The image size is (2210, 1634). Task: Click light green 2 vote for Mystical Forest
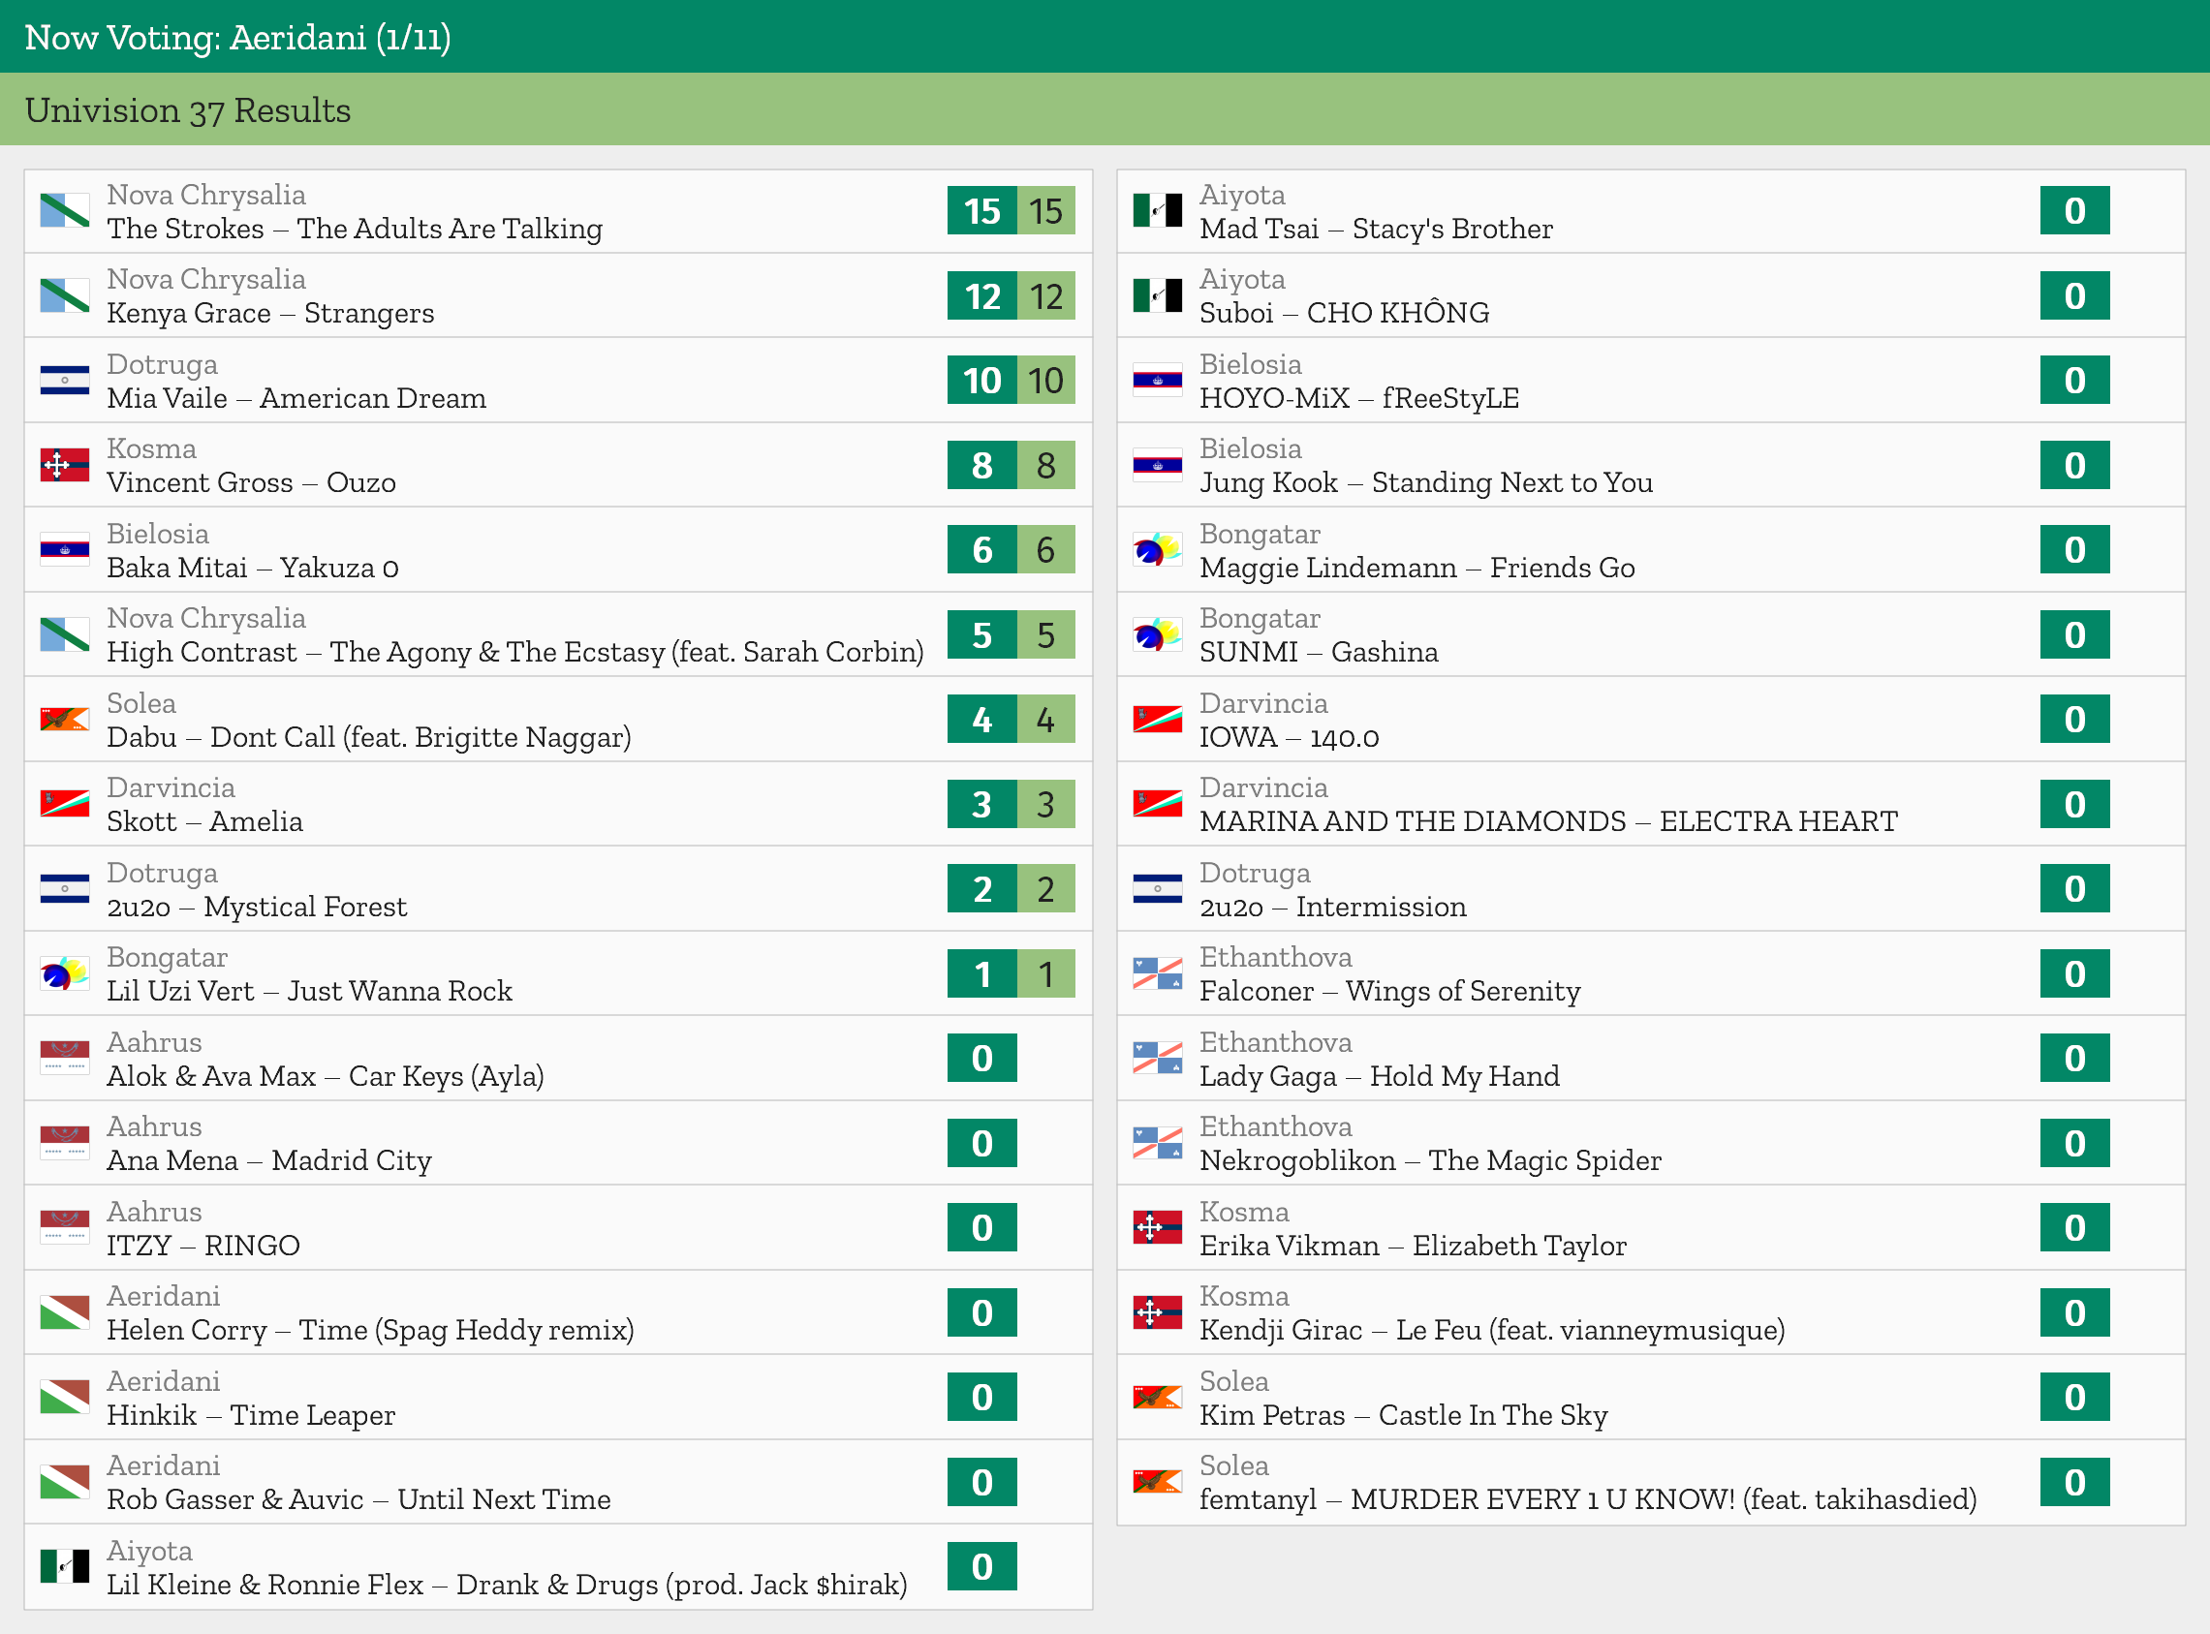click(x=1045, y=888)
